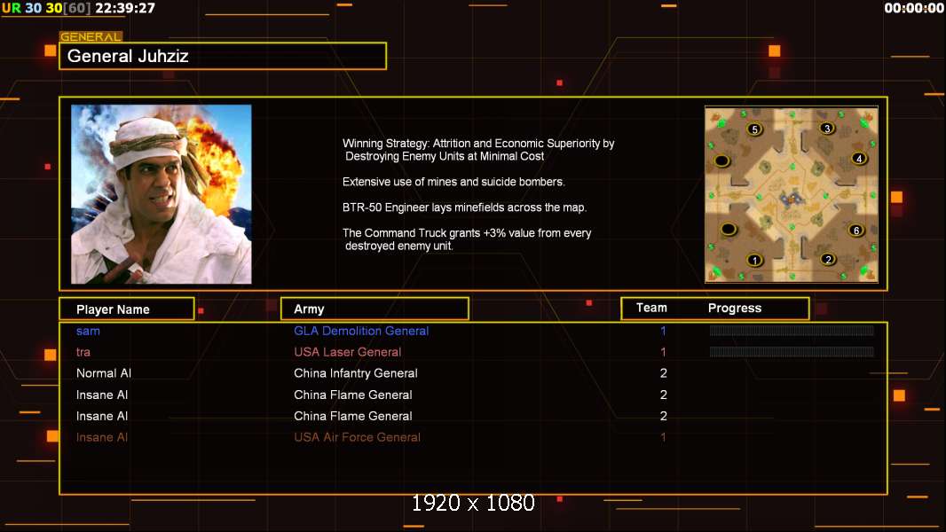Click China Infantry General army entry

click(355, 373)
